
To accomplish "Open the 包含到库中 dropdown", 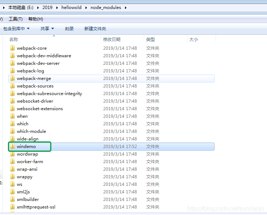I will [x=16, y=28].
